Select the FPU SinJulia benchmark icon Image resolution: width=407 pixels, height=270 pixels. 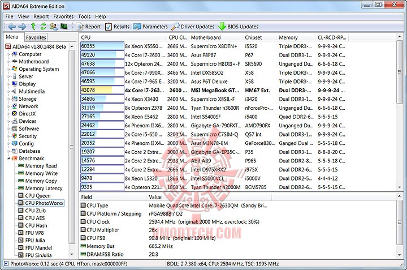point(21,255)
